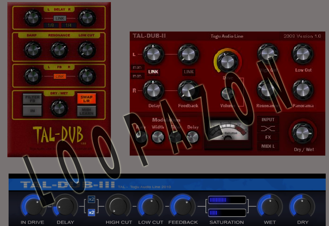Image resolution: width=329 pixels, height=226 pixels.
Task: Click the R Delay knob in TAL-DUB-II
Action: [x=153, y=90]
